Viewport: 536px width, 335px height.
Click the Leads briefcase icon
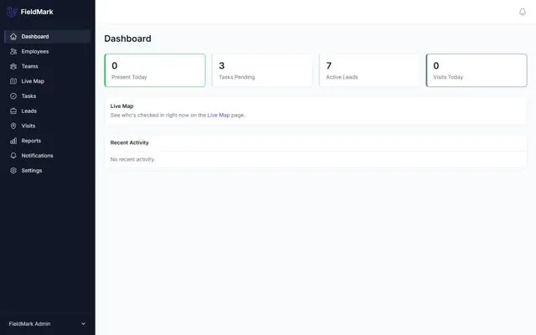point(13,111)
